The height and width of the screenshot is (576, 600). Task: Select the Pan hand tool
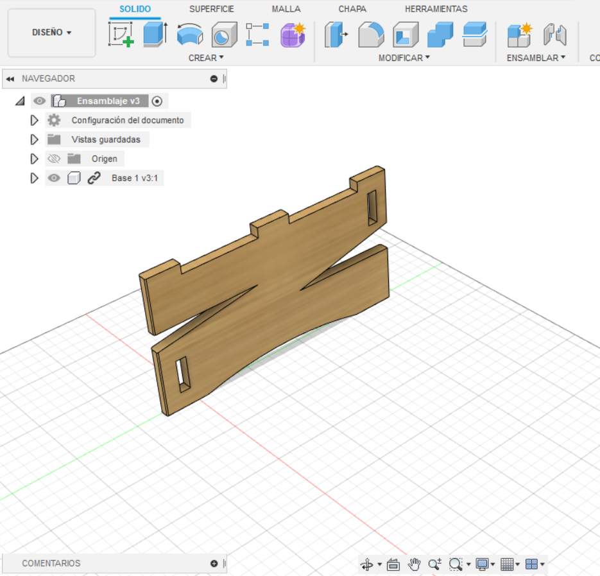(414, 564)
